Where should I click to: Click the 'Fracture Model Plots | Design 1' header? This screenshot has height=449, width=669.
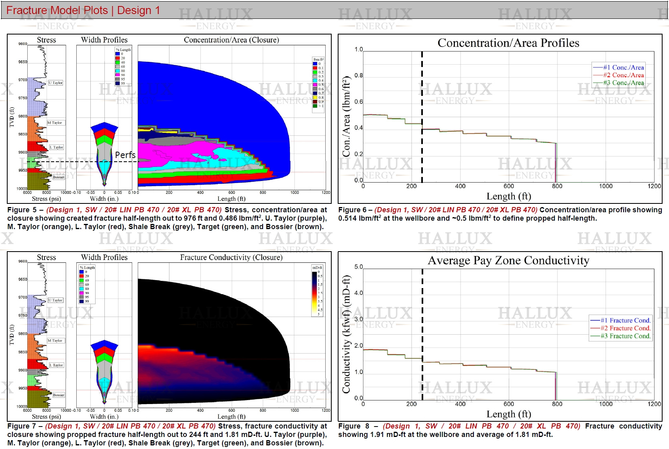[83, 10]
